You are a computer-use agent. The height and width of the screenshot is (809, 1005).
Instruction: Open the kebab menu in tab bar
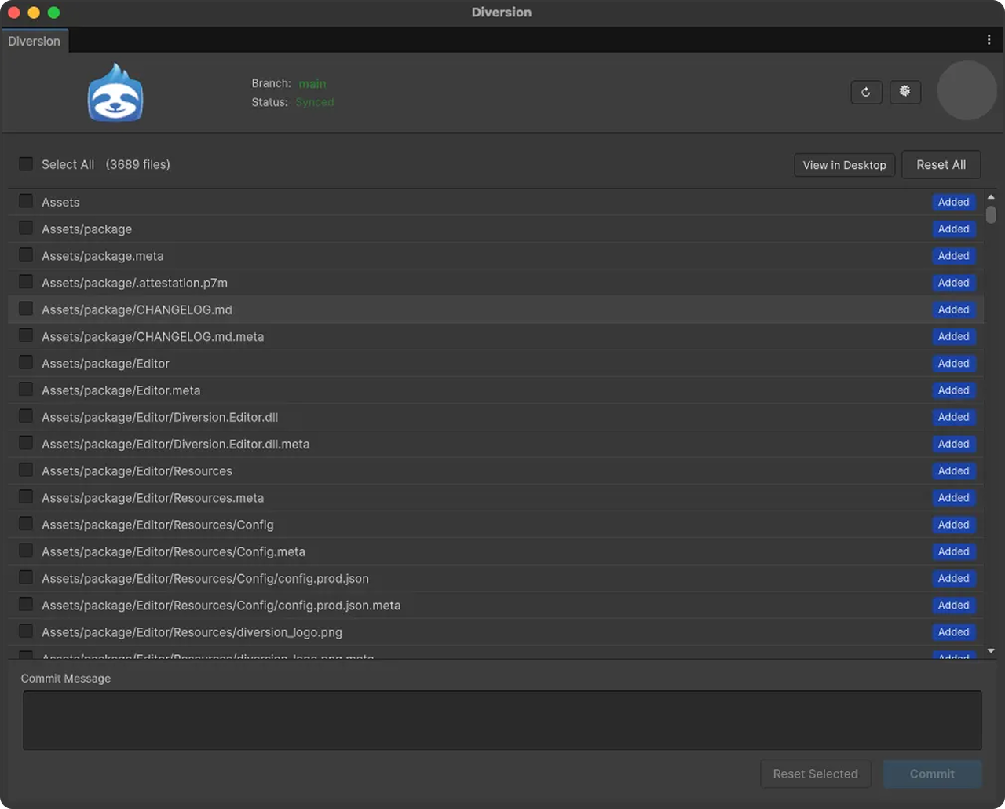pyautogui.click(x=989, y=40)
